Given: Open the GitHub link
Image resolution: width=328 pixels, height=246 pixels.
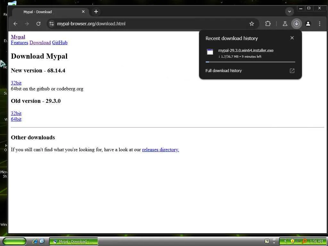Looking at the screenshot, I should tap(60, 43).
